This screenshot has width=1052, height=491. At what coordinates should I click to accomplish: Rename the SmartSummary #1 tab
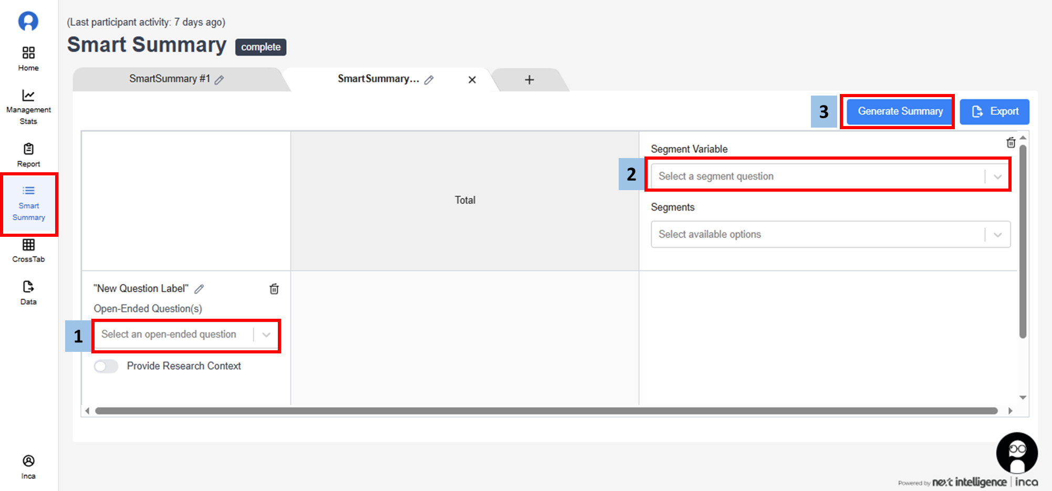tap(220, 80)
